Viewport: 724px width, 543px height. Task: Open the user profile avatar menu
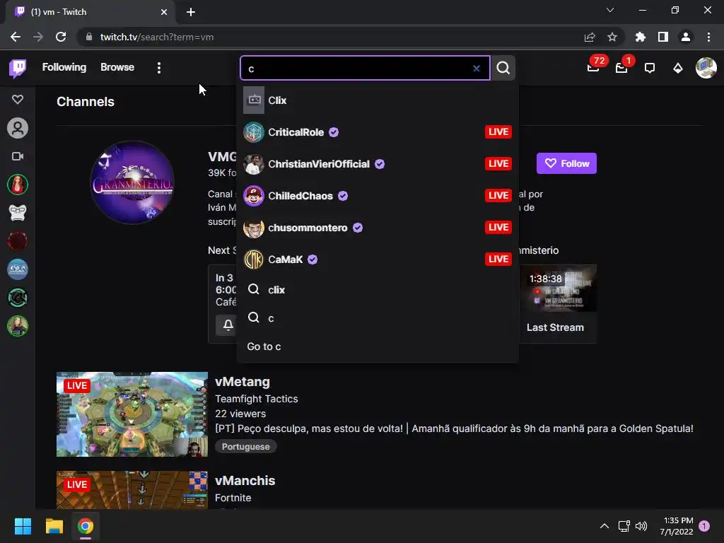[x=706, y=68]
